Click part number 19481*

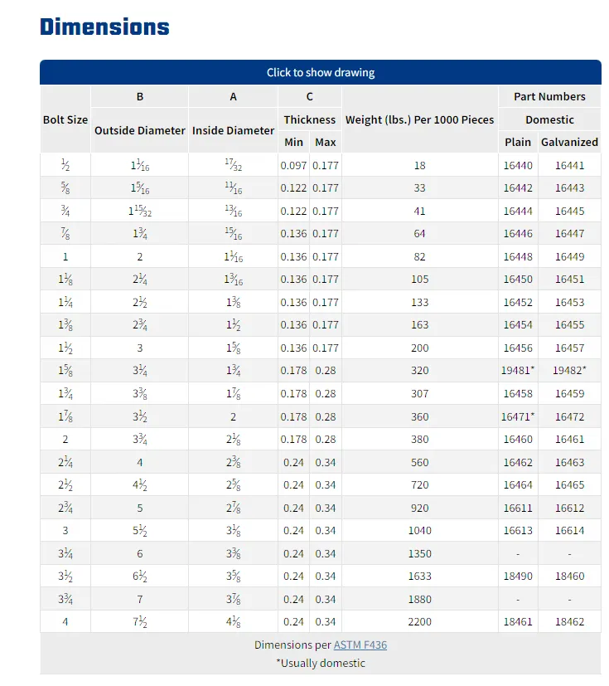[520, 371]
